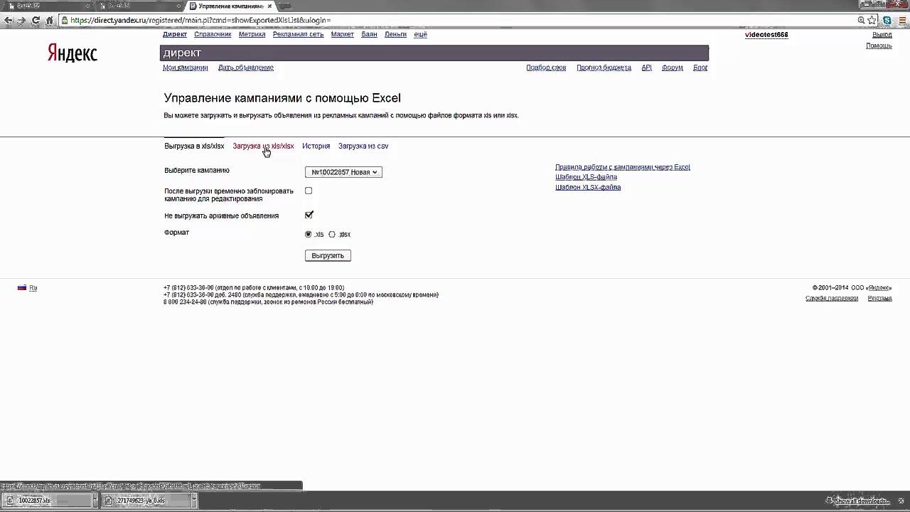Open Прогноз бюджета link
This screenshot has width=910, height=512.
coord(604,68)
